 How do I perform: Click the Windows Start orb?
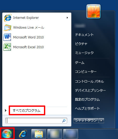pyautogui.click(x=7, y=134)
